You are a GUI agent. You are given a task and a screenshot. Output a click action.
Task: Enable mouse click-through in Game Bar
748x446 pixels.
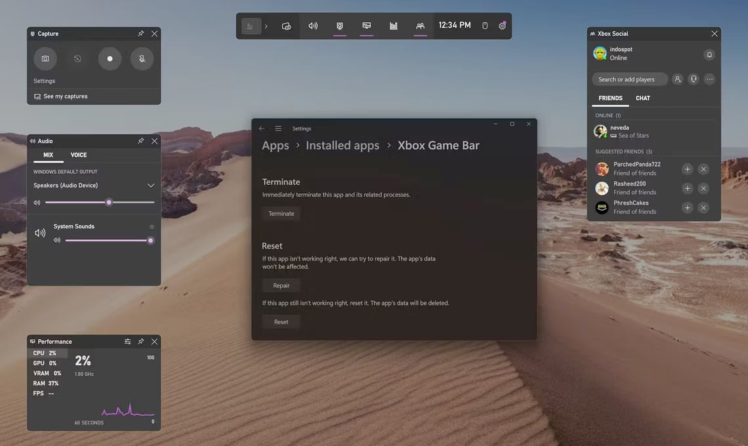tap(485, 26)
